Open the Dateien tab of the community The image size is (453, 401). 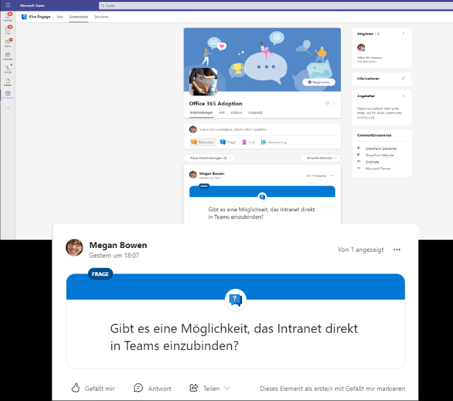(236, 112)
